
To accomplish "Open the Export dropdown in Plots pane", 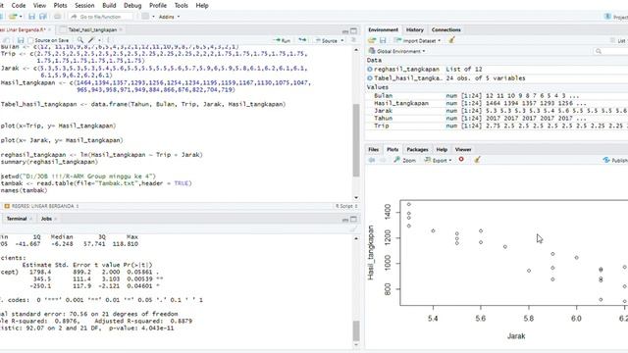I will tap(438, 160).
